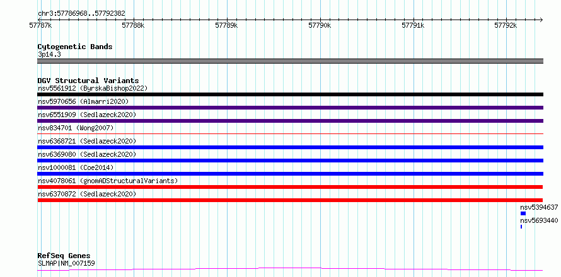The width and height of the screenshot is (561, 277).
Task: Click the blue nsv6368721 variant bar
Action: point(290,147)
